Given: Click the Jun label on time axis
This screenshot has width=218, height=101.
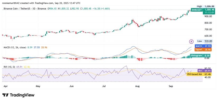Looking at the screenshot, I should click(x=71, y=86).
